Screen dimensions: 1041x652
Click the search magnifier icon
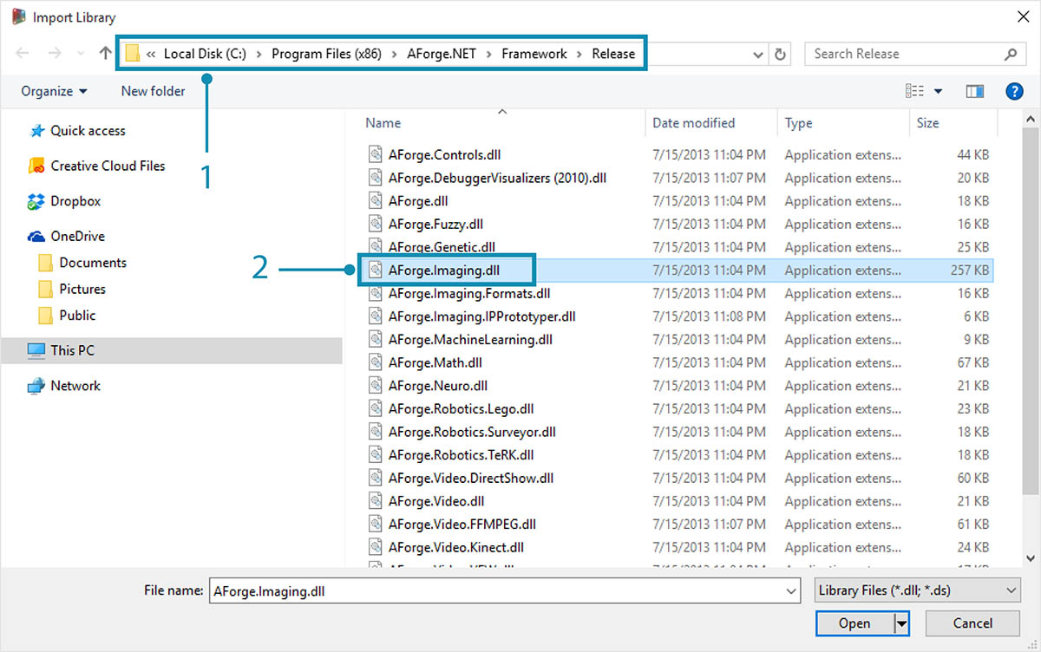tap(1010, 54)
